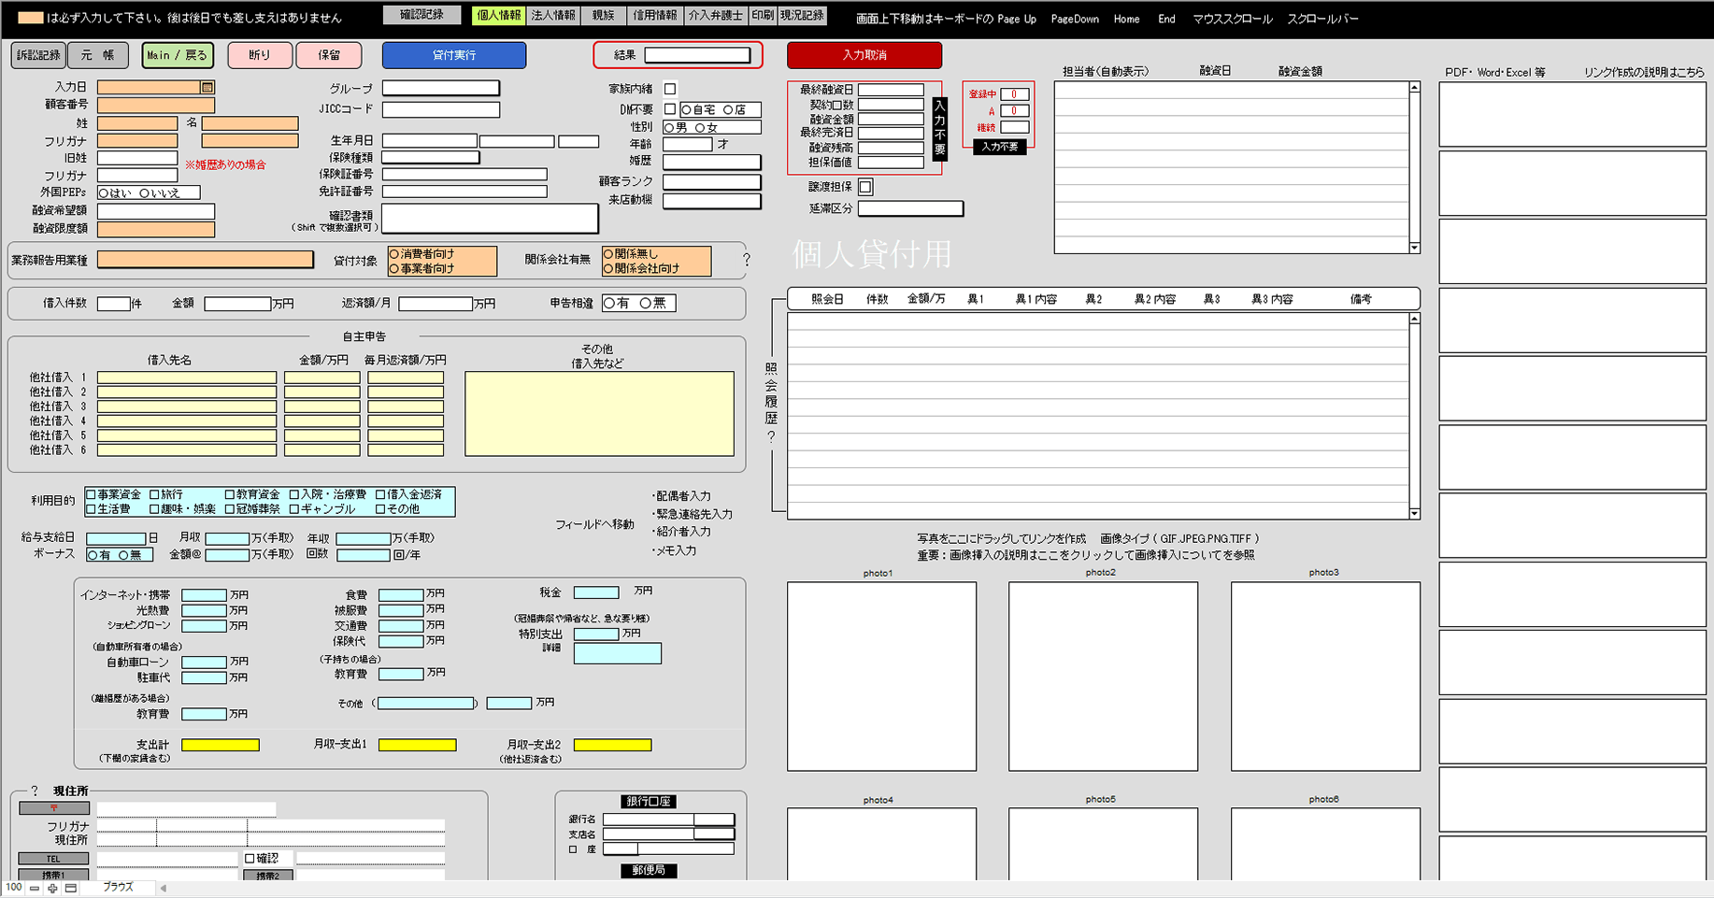Select the 消費者向け radio option
1714x898 pixels.
pyautogui.click(x=395, y=254)
